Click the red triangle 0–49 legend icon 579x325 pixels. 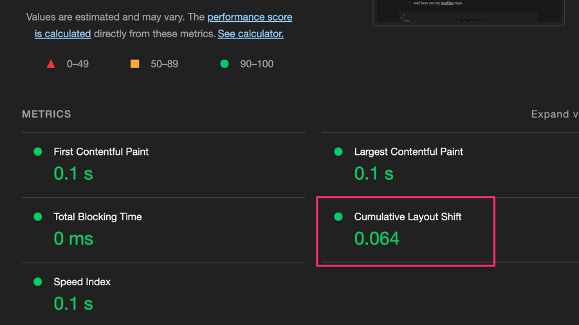pyautogui.click(x=51, y=64)
